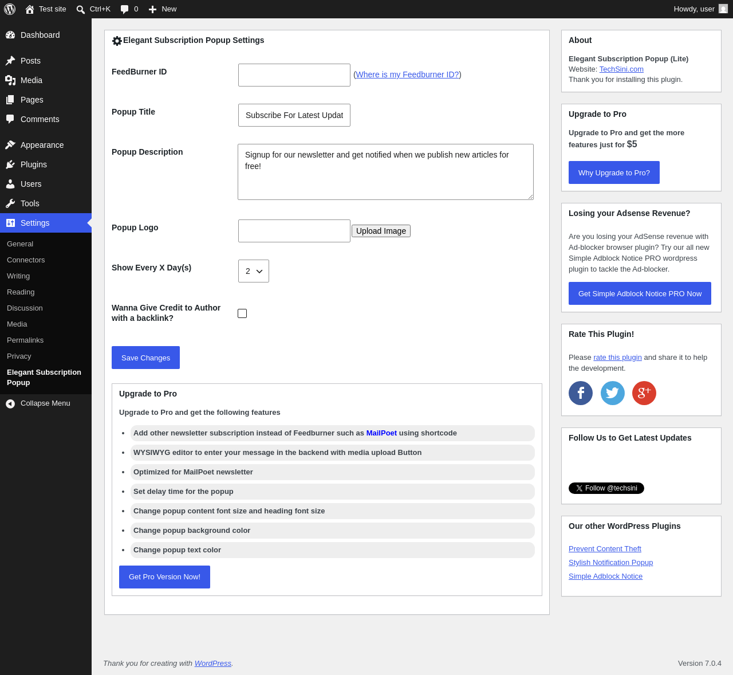This screenshot has height=675, width=733.
Task: Click the Save Changes button
Action: coord(145,358)
